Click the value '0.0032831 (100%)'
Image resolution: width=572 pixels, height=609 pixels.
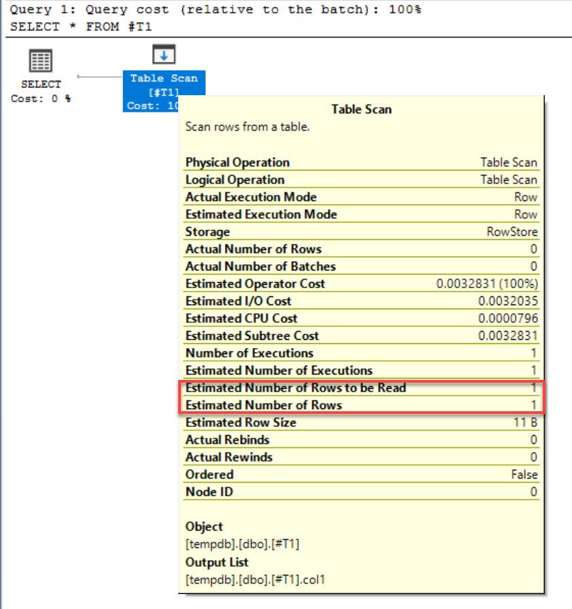487,284
